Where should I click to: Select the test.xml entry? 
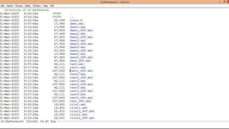pos(77,64)
